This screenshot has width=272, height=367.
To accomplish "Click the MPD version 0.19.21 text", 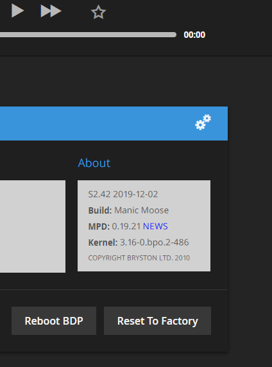I will click(126, 226).
